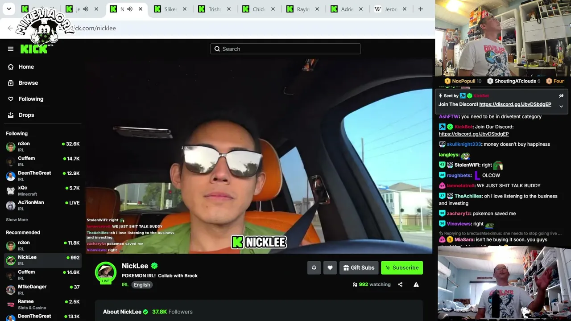Screen dimensions: 571x321
Task: Close the Wikipedia Jeron tab
Action: point(405,9)
